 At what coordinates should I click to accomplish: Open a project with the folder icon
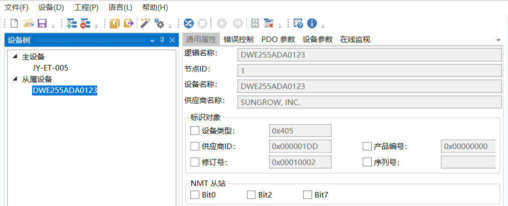[x=29, y=23]
